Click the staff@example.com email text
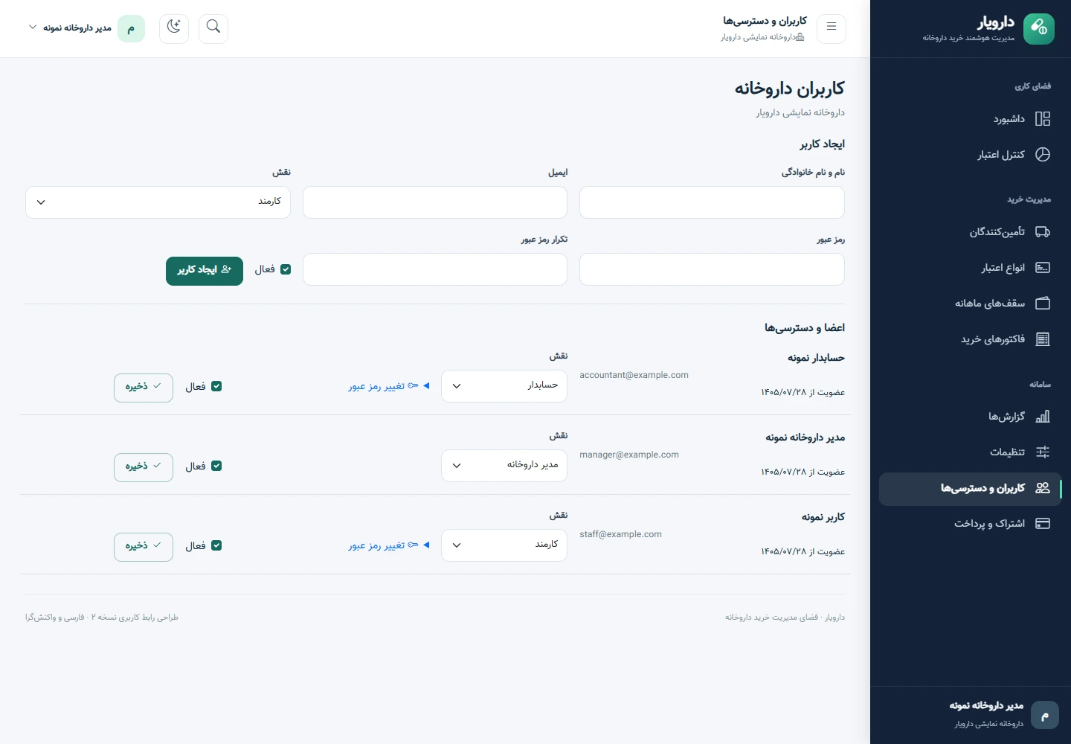 click(620, 534)
